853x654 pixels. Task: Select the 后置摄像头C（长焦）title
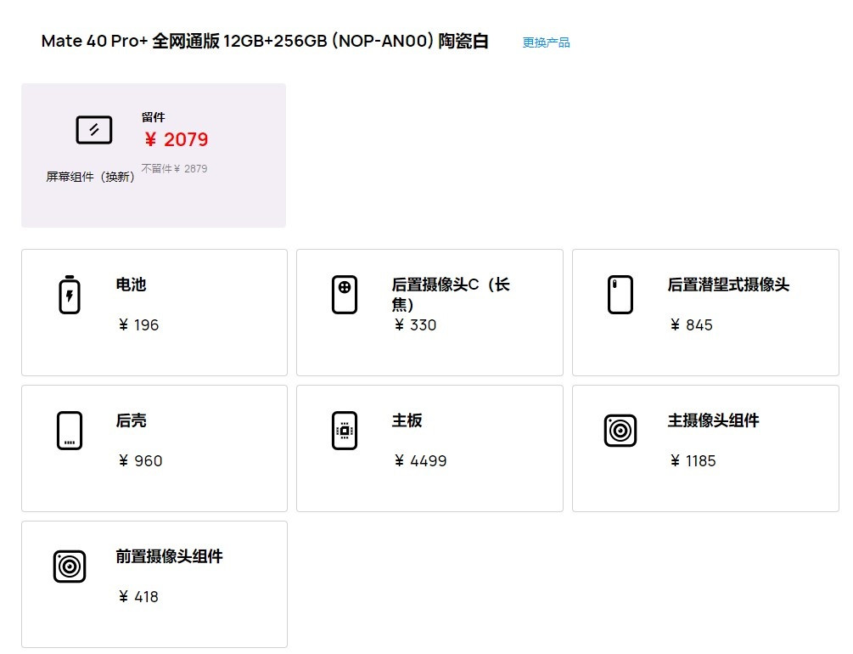coord(451,294)
